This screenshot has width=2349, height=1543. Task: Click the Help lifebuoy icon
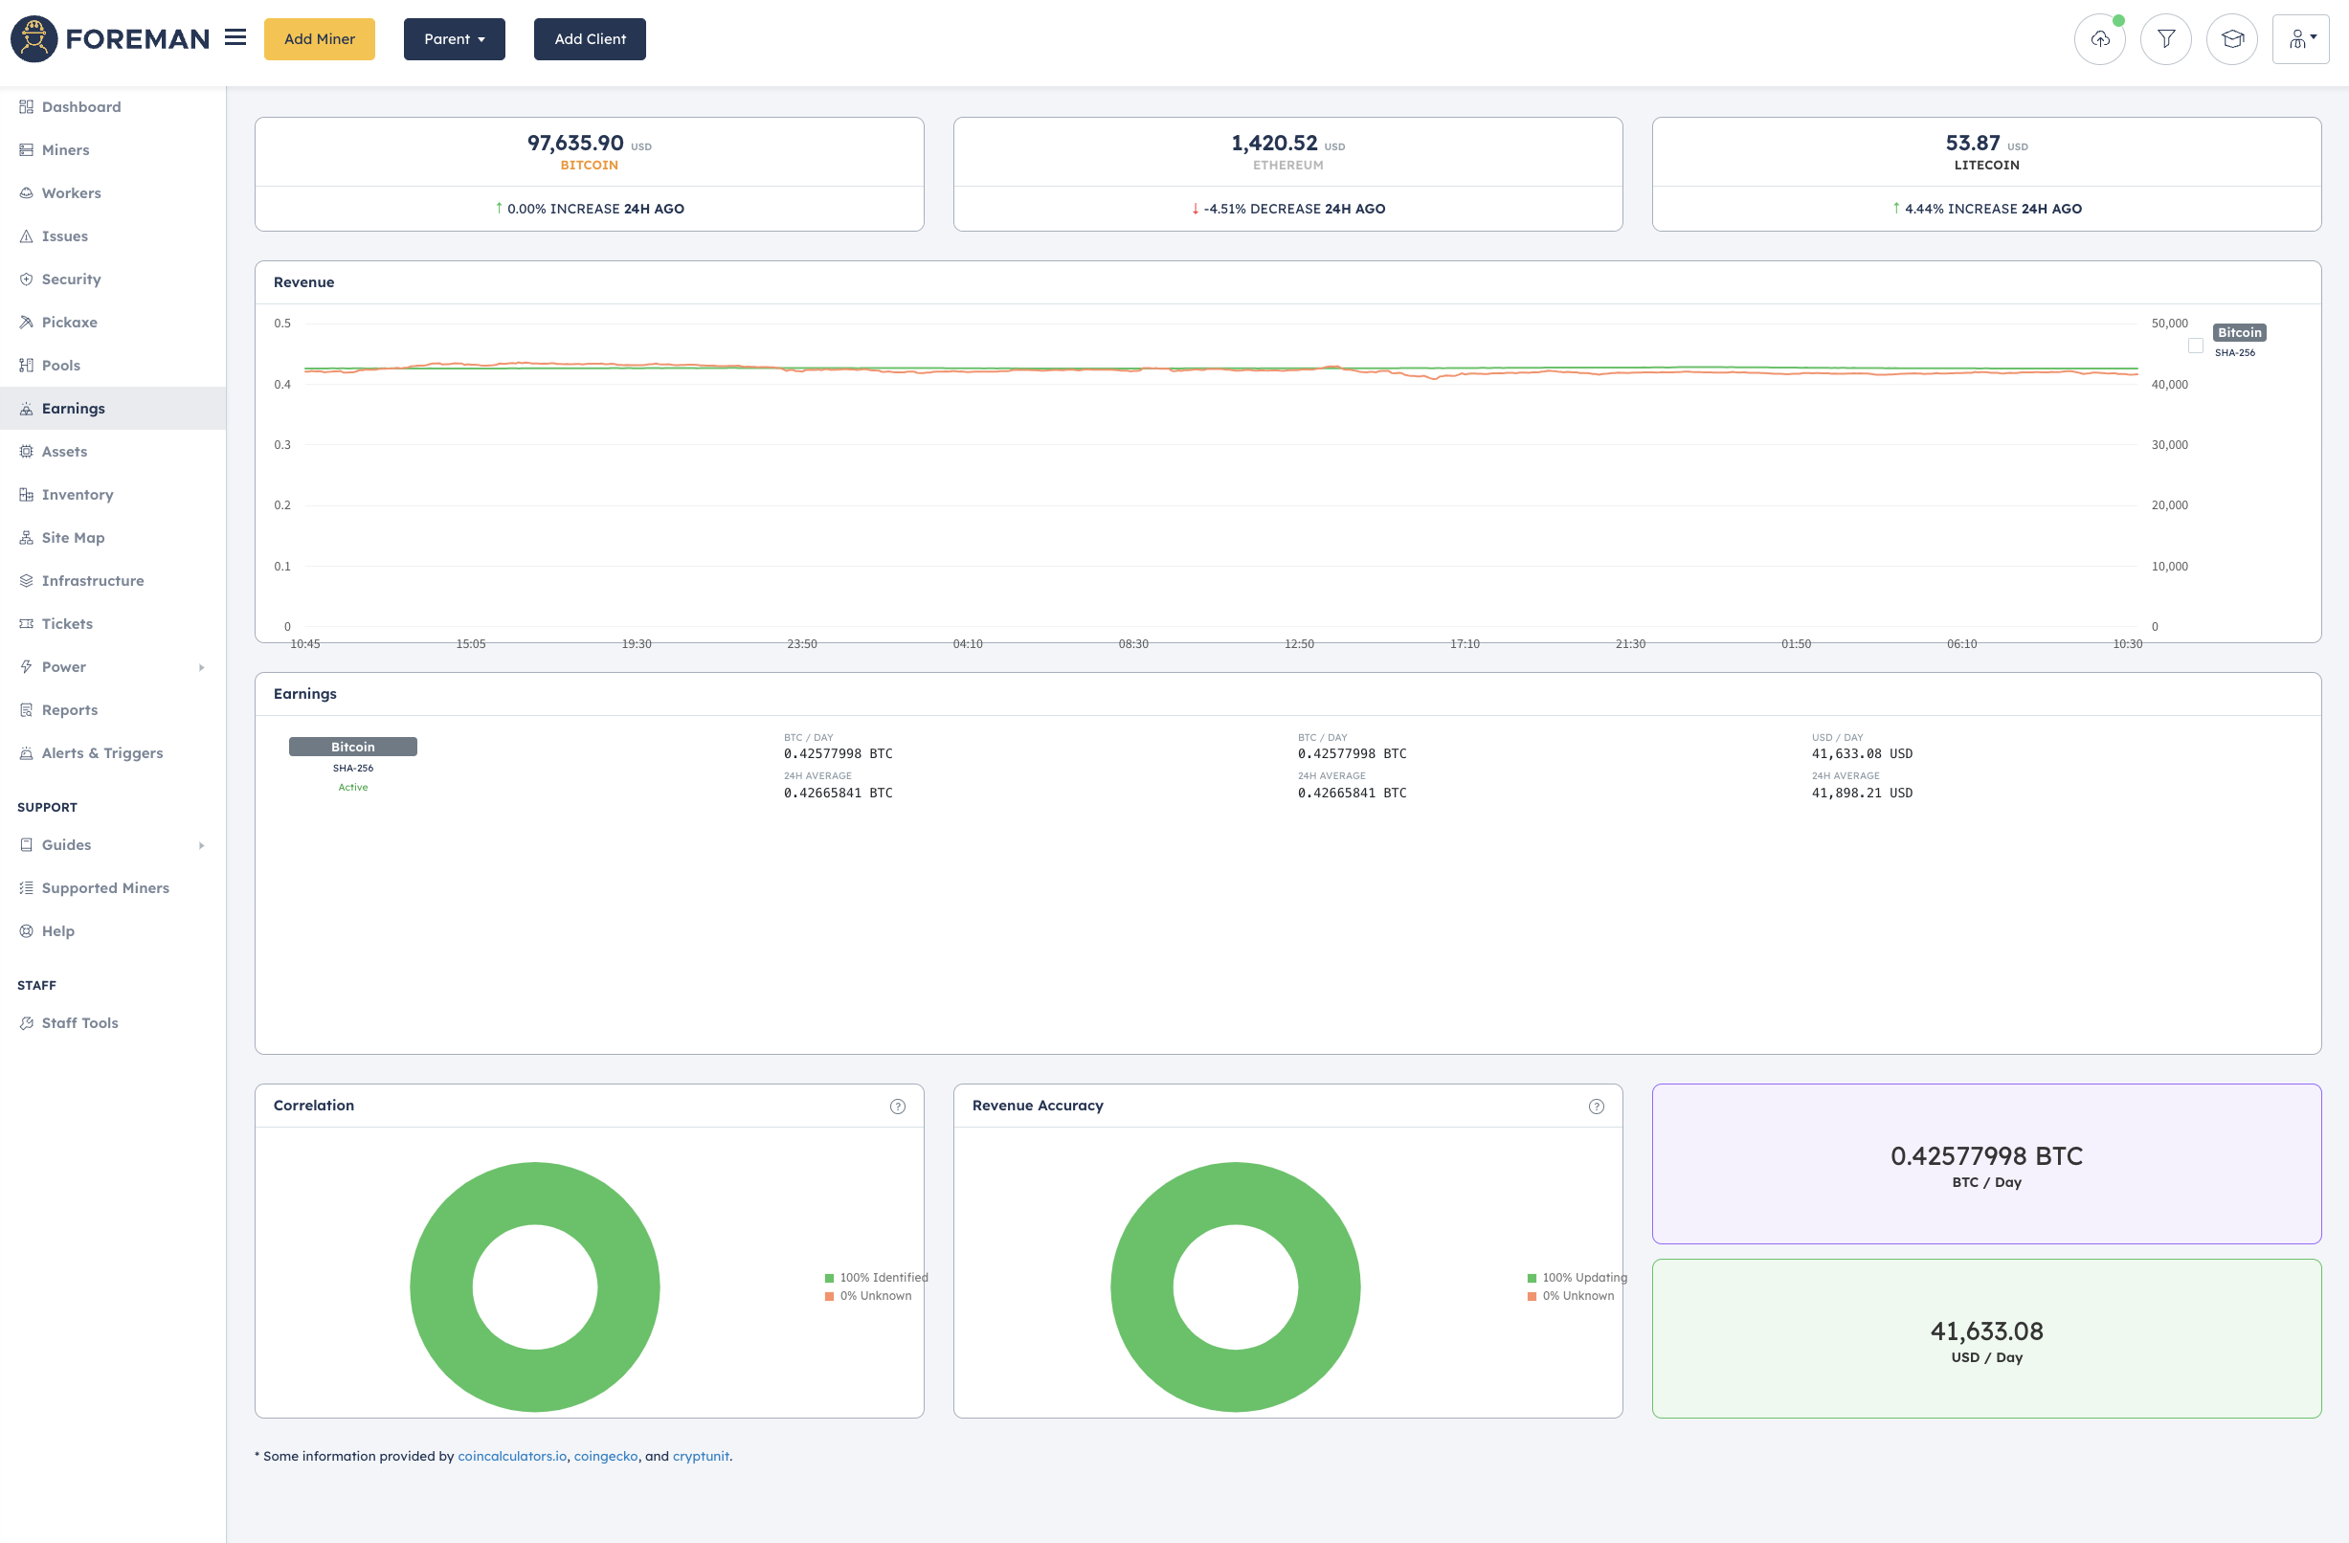[x=27, y=931]
